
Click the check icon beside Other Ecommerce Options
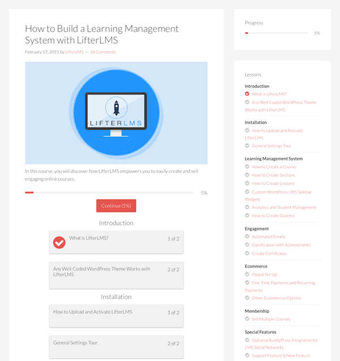coord(247,297)
